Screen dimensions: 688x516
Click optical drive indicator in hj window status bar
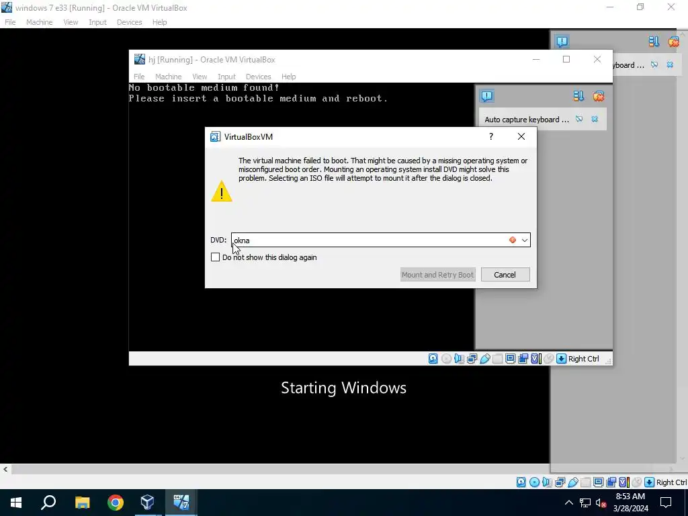click(x=446, y=359)
